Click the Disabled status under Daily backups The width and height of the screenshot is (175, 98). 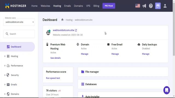coord(146,48)
